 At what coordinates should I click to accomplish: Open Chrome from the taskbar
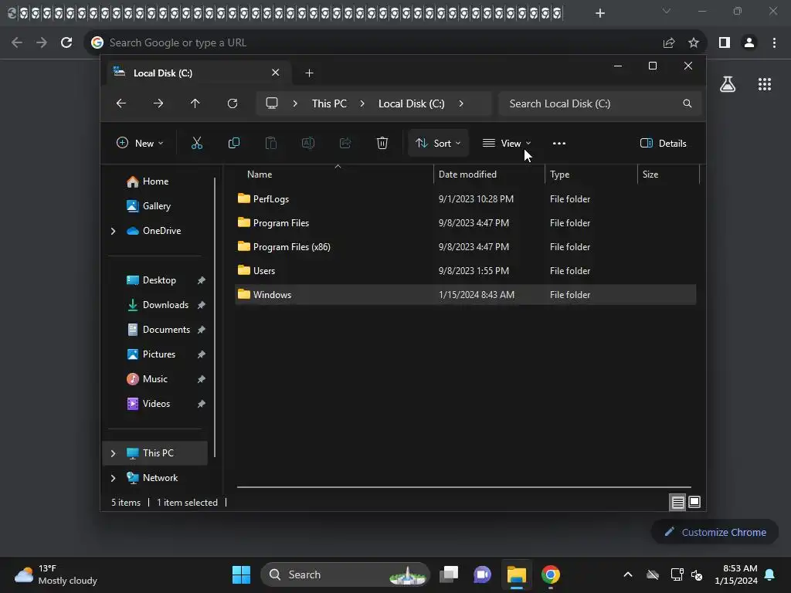click(x=550, y=574)
